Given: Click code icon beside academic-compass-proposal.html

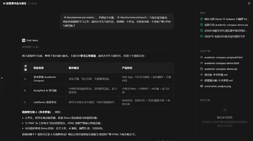Looking at the screenshot, I should point(202,57).
